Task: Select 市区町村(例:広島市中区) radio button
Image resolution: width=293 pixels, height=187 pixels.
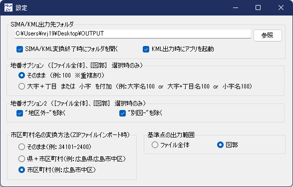Action: coord(21,170)
